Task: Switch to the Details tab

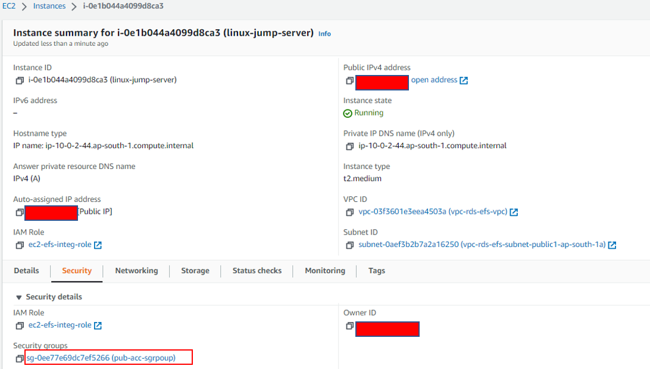Action: click(27, 271)
